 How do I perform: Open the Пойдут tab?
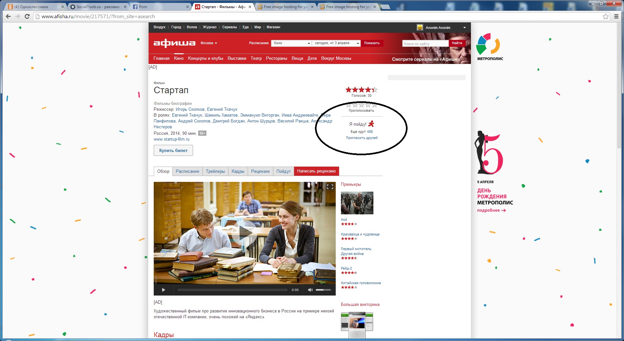click(283, 171)
